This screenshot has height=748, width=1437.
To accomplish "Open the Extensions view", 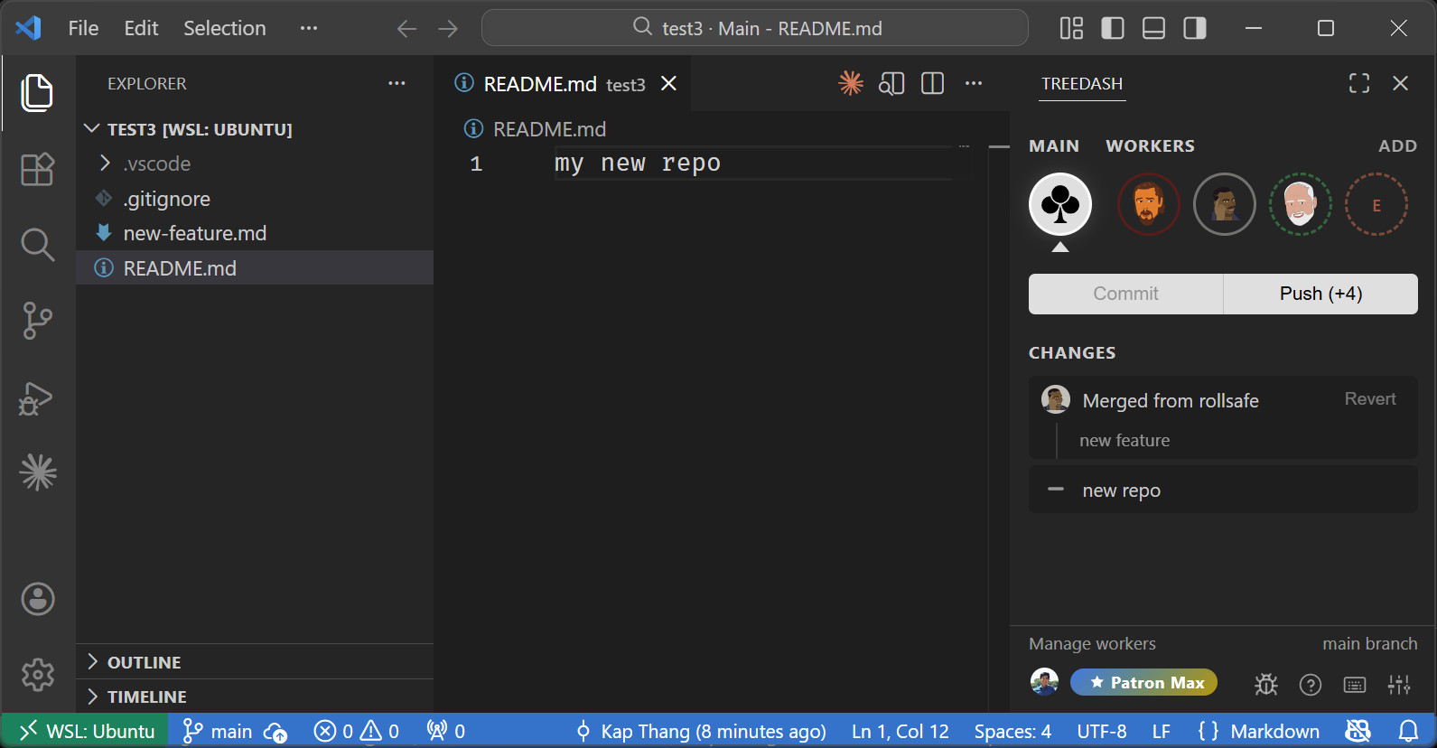I will [x=37, y=169].
